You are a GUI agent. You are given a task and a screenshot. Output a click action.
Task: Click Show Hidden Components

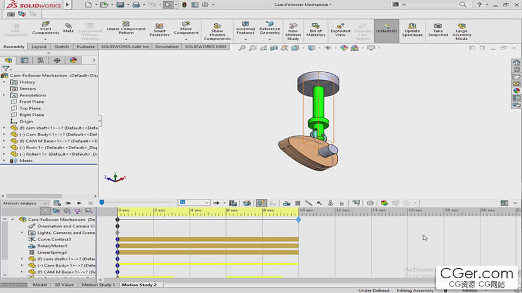217,32
